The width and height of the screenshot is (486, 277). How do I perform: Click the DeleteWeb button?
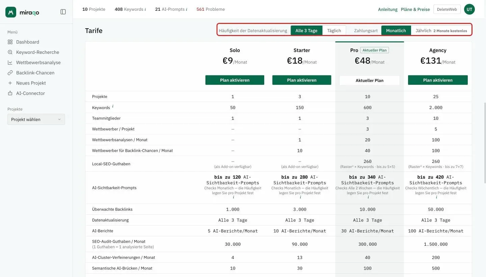click(x=447, y=9)
